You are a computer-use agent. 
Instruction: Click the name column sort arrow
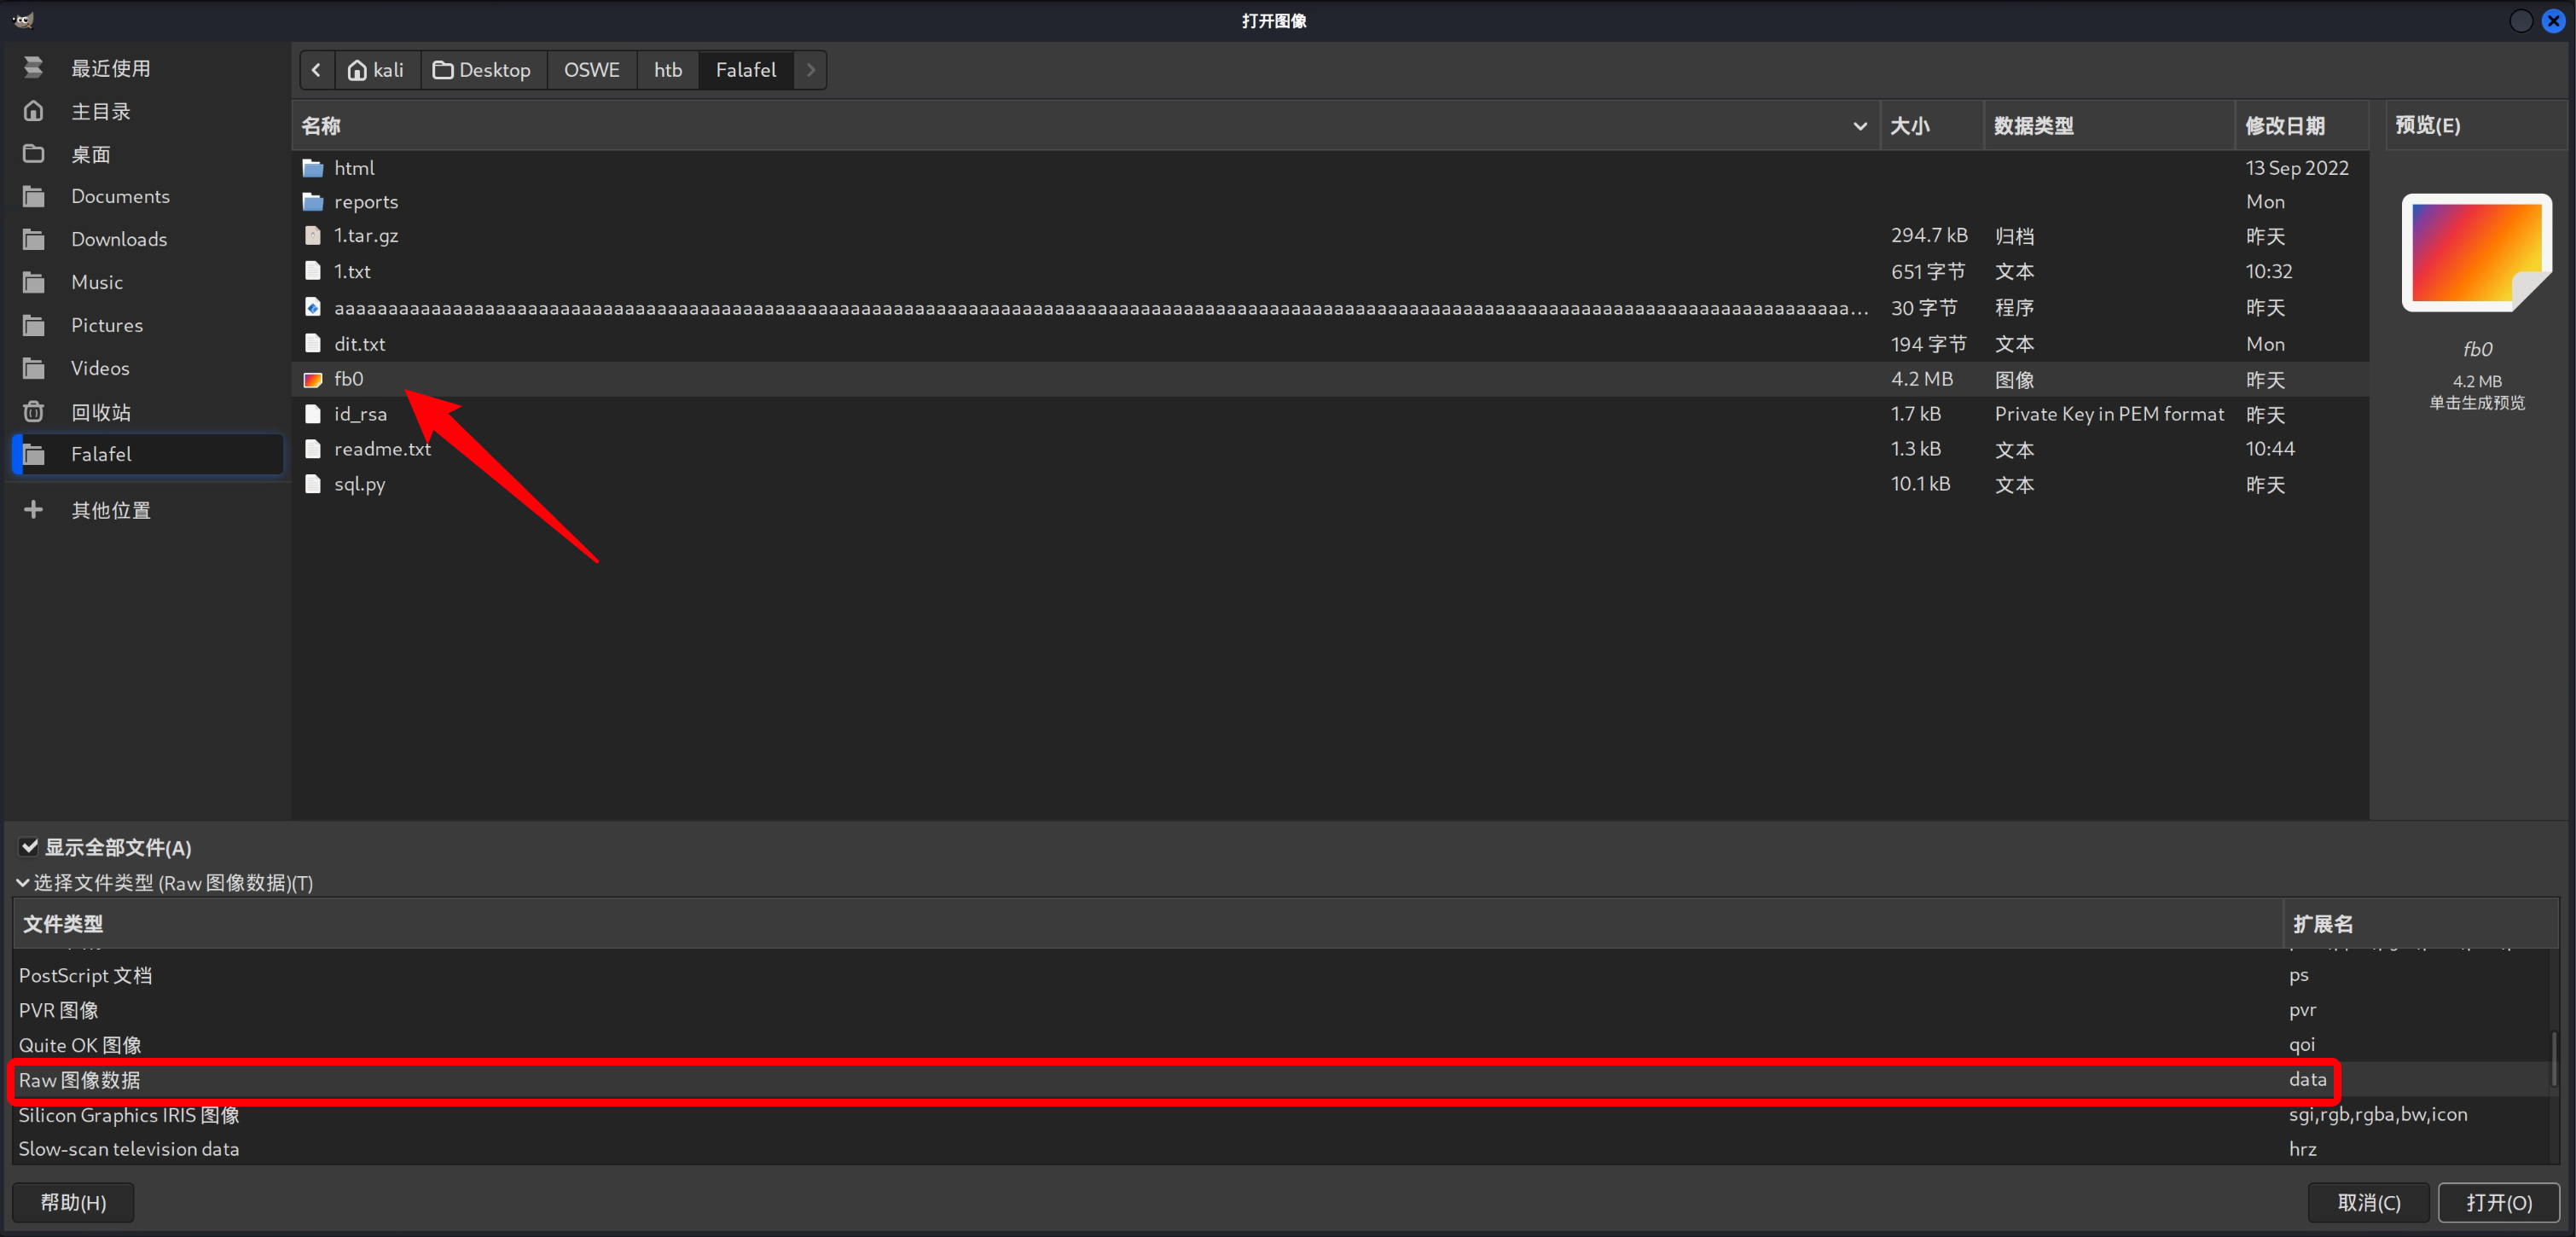(1859, 126)
